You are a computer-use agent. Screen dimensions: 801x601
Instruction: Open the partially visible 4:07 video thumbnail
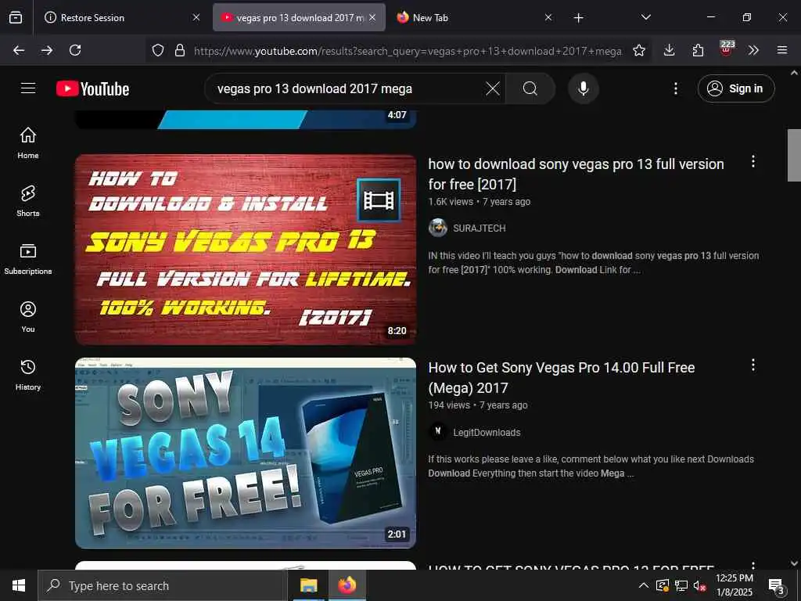pos(245,119)
